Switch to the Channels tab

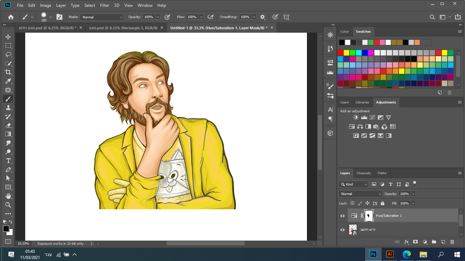(x=363, y=173)
